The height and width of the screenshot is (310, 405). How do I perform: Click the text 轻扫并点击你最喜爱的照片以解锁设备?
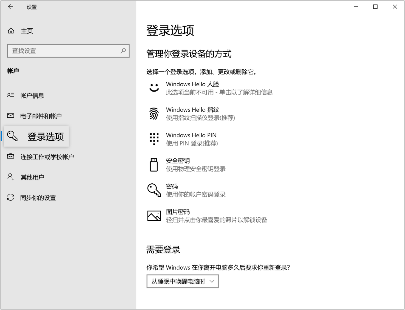tap(217, 220)
